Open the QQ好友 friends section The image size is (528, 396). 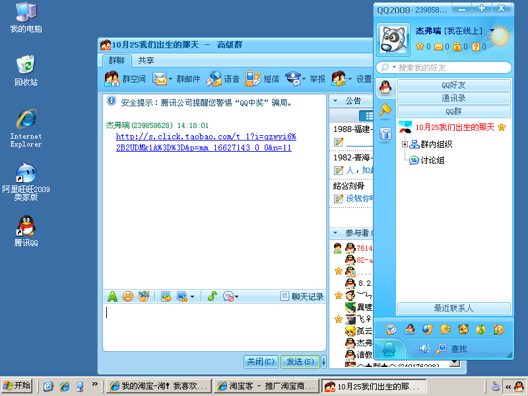click(453, 85)
